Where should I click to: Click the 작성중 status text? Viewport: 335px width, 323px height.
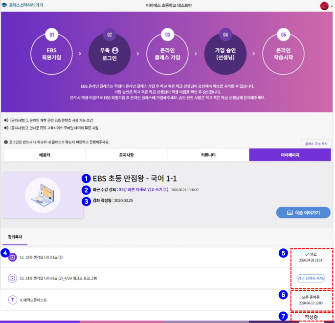(x=311, y=317)
